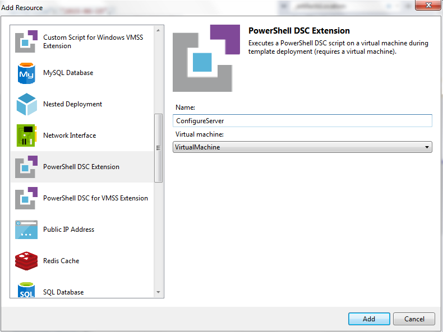Select the Redis Cache icon
Viewport: 443px width, 332px height.
click(x=26, y=261)
